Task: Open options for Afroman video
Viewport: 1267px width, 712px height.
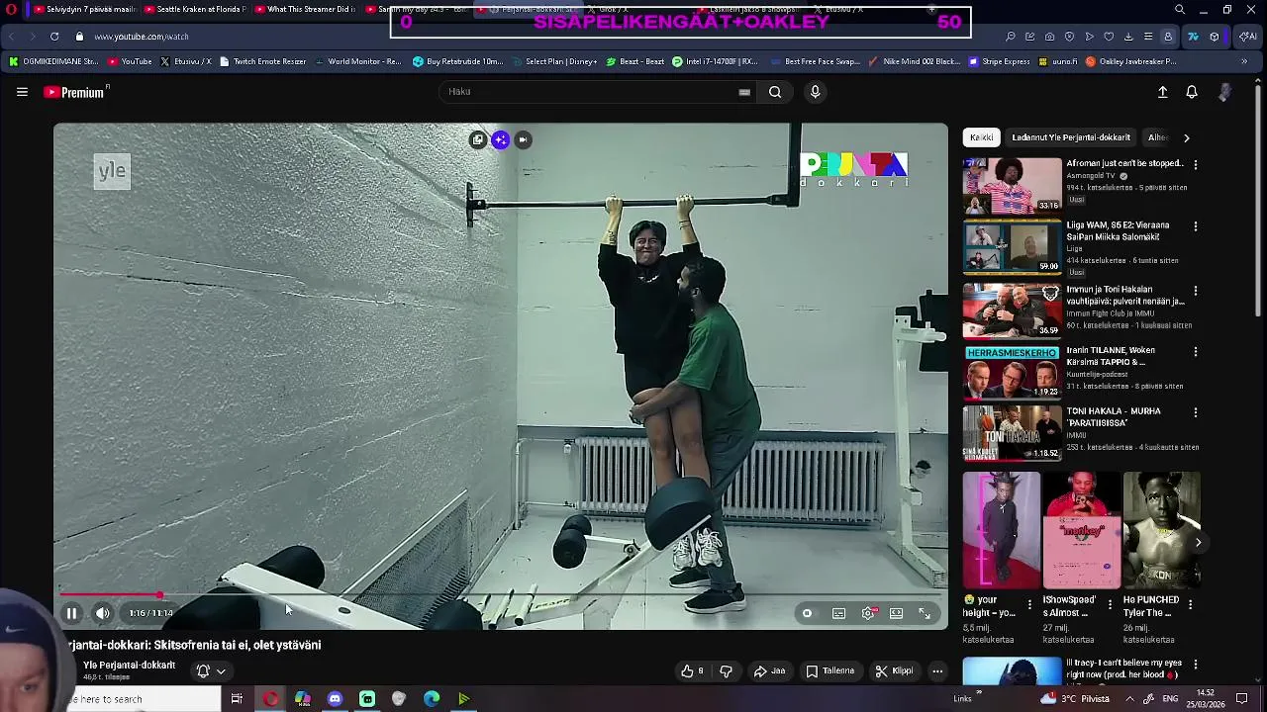Action: pos(1195,165)
